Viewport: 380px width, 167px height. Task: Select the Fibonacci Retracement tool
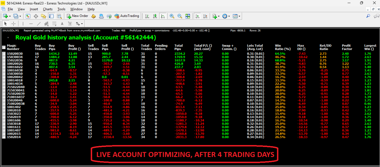54,24
